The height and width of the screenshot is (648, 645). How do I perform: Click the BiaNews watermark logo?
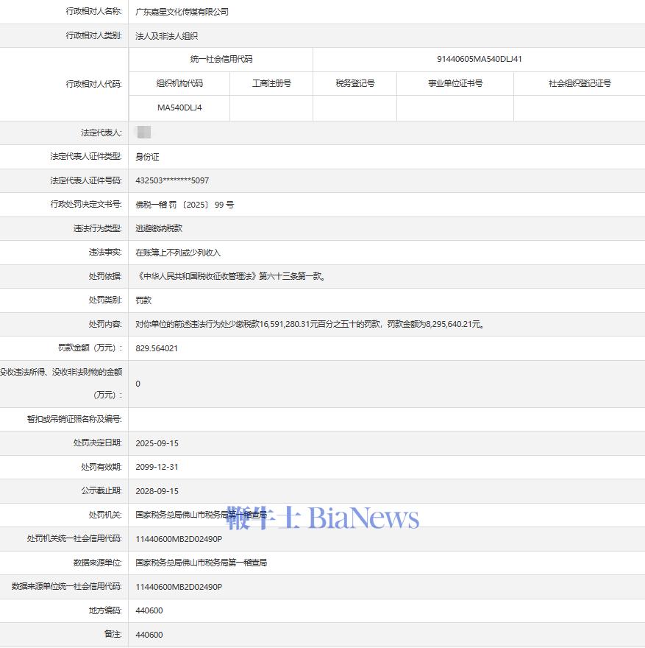tap(323, 518)
